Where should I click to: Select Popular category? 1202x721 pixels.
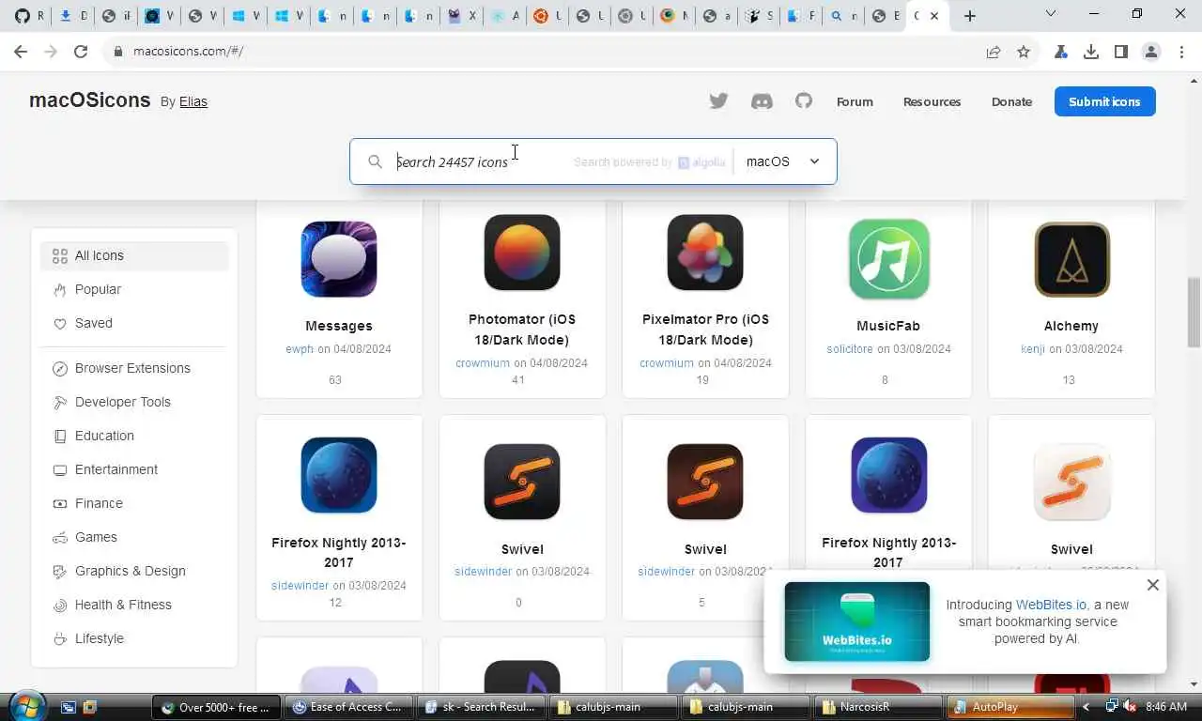(x=134, y=289)
